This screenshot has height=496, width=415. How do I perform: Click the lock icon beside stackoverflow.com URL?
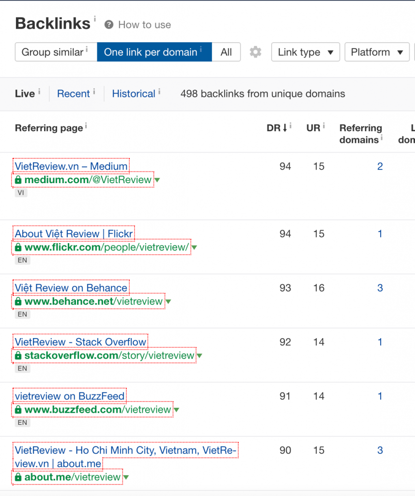tap(18, 356)
